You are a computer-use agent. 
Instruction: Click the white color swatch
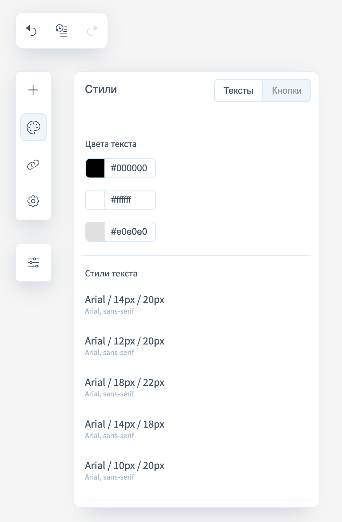click(95, 200)
